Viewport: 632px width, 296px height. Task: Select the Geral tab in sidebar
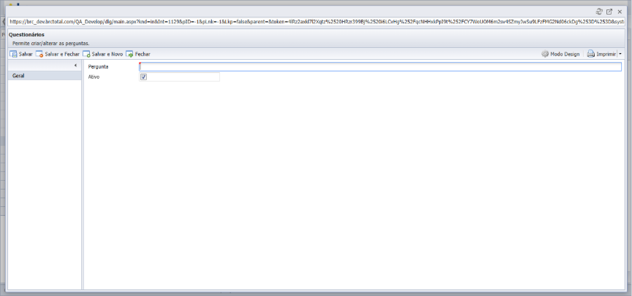(45, 76)
